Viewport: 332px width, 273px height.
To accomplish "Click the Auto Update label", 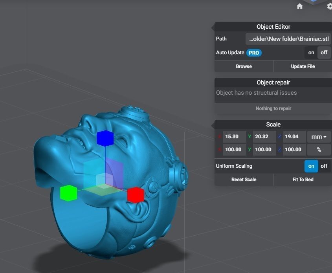I will tap(230, 53).
